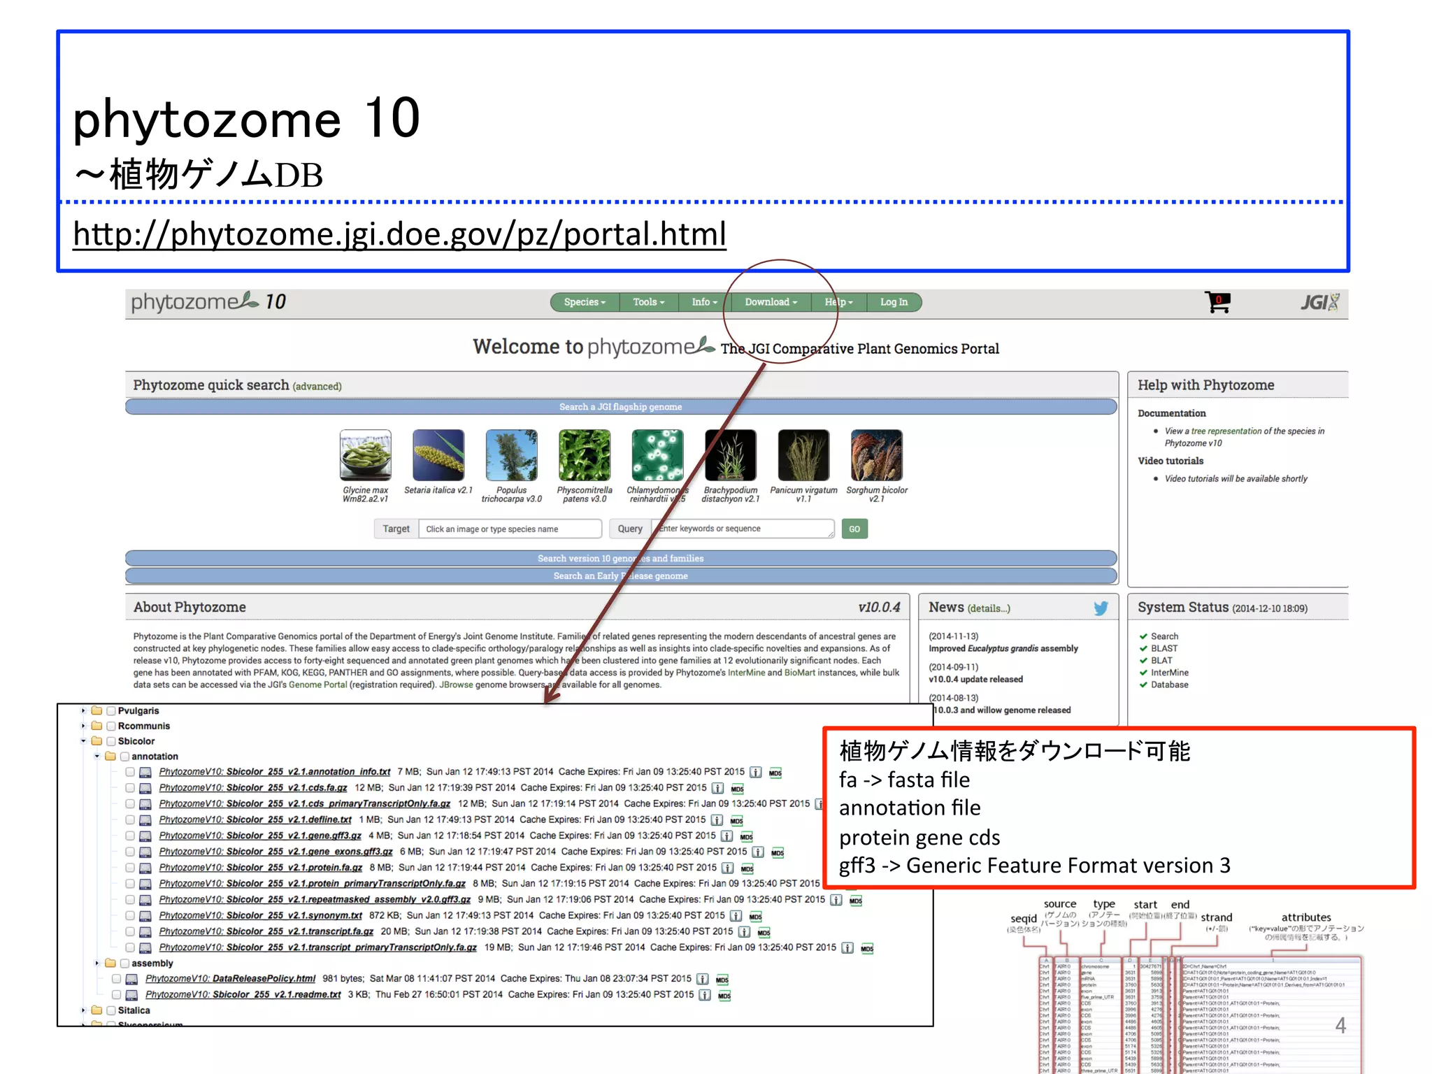This screenshot has height=1074, width=1432.
Task: Click file icon beside protein.fa.gz
Action: [x=145, y=868]
